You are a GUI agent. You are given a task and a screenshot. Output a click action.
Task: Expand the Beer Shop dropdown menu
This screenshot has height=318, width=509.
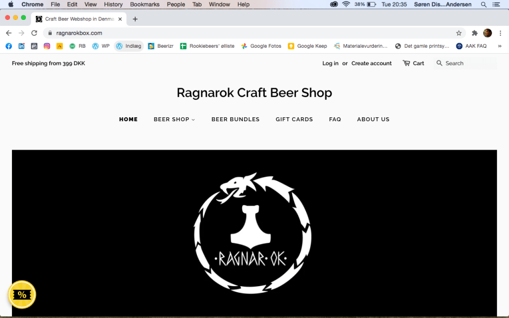click(174, 119)
